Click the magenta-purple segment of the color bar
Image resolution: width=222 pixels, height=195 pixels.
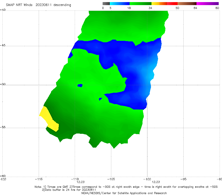point(208,4)
